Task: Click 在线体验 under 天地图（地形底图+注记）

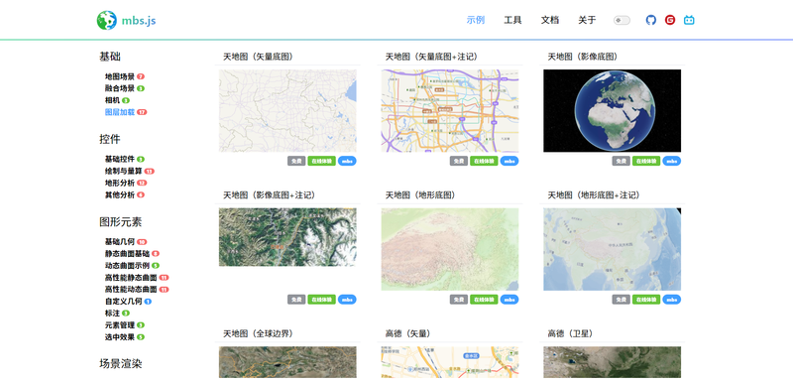Action: (x=646, y=300)
